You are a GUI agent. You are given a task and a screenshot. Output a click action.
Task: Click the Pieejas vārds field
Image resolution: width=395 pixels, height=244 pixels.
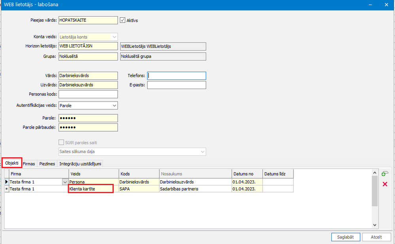[88, 20]
